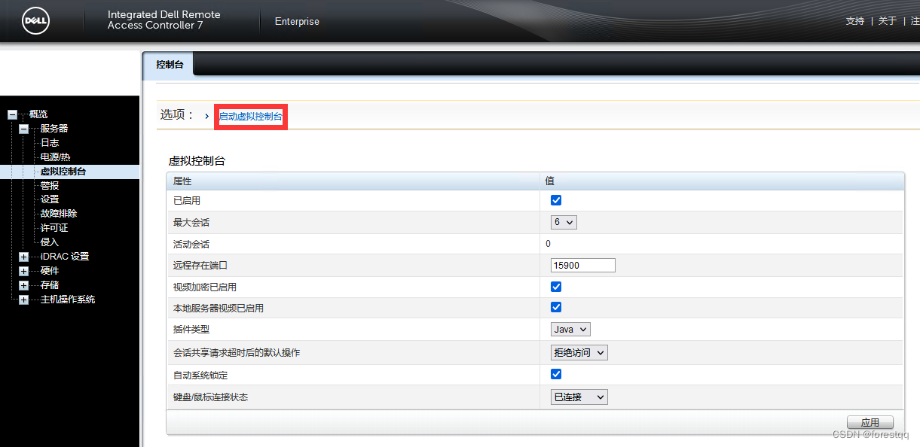Click the Dell logo icon
Screen dimensions: 920x447
(x=35, y=21)
